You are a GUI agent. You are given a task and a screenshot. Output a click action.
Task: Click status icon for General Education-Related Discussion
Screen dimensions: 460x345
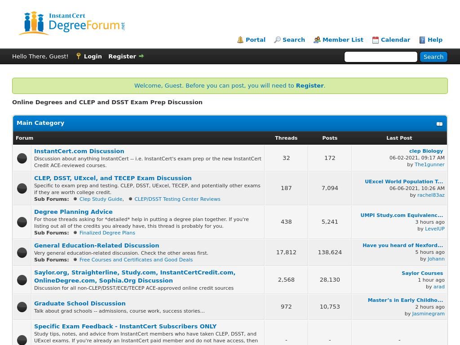pyautogui.click(x=22, y=252)
